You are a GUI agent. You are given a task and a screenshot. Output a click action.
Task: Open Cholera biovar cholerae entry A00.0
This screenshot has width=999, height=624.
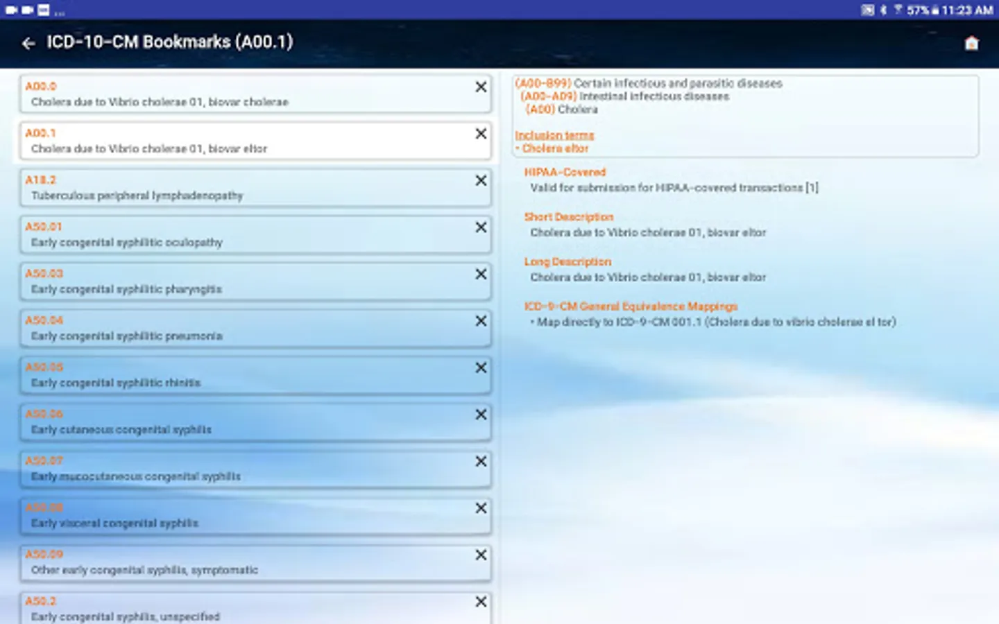point(255,94)
